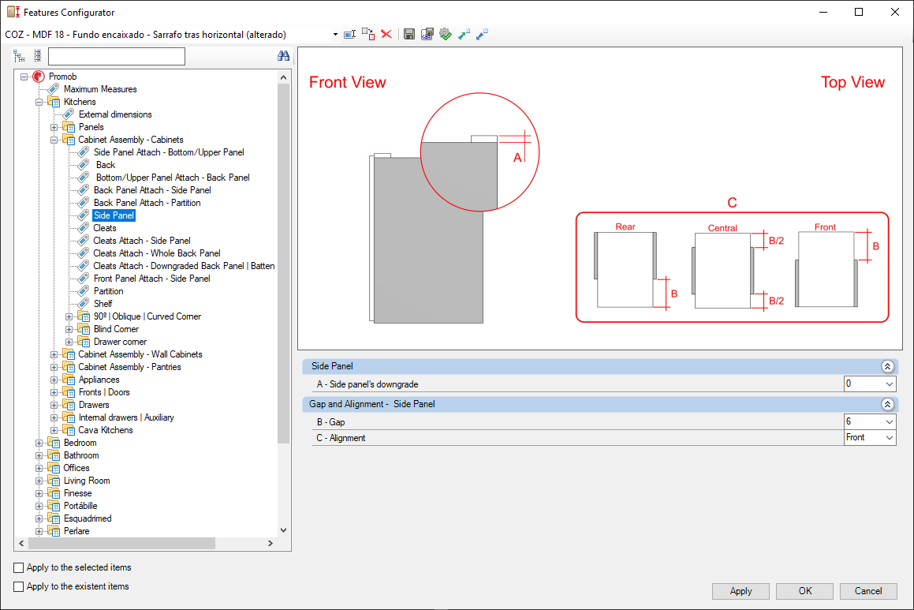This screenshot has height=610, width=914.
Task: Expand Cabinet Assembly - Wall Cabinets node
Action: [54, 354]
